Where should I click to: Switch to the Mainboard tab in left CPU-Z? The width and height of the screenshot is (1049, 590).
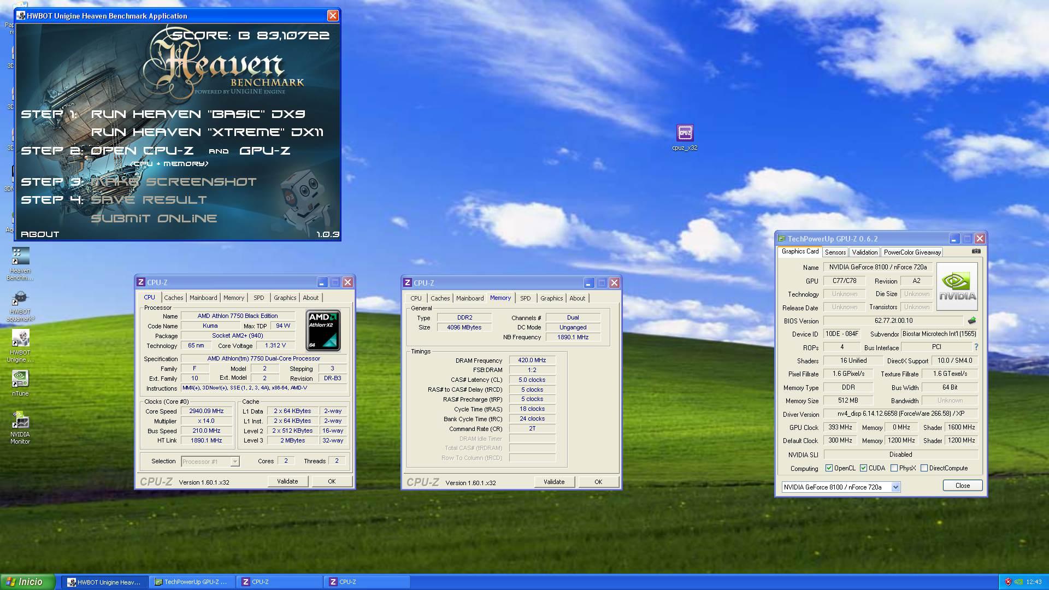point(203,298)
